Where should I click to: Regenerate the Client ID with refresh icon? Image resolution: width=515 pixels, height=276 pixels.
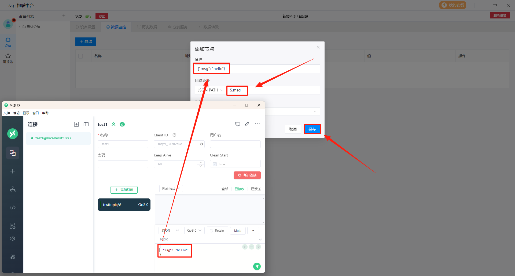[x=201, y=144]
